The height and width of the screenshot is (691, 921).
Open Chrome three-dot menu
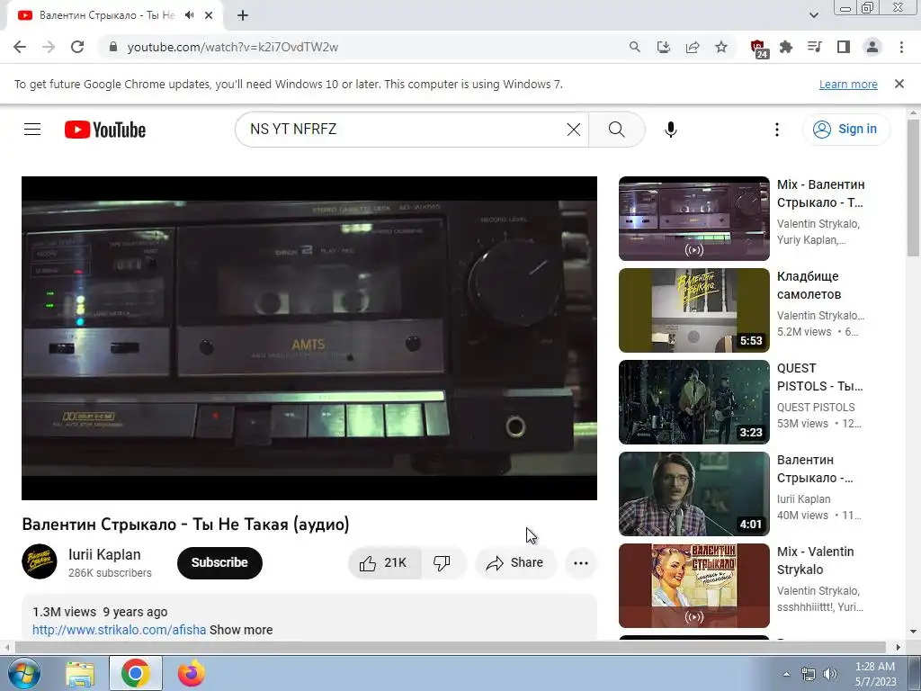point(901,47)
